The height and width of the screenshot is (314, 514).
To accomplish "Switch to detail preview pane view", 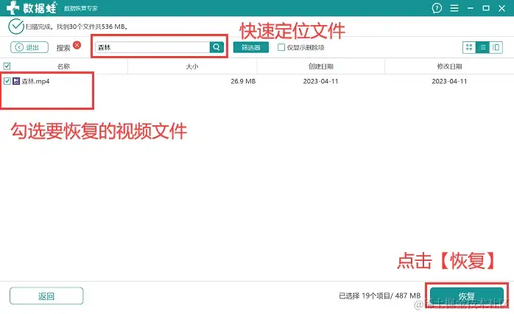I will [x=496, y=48].
